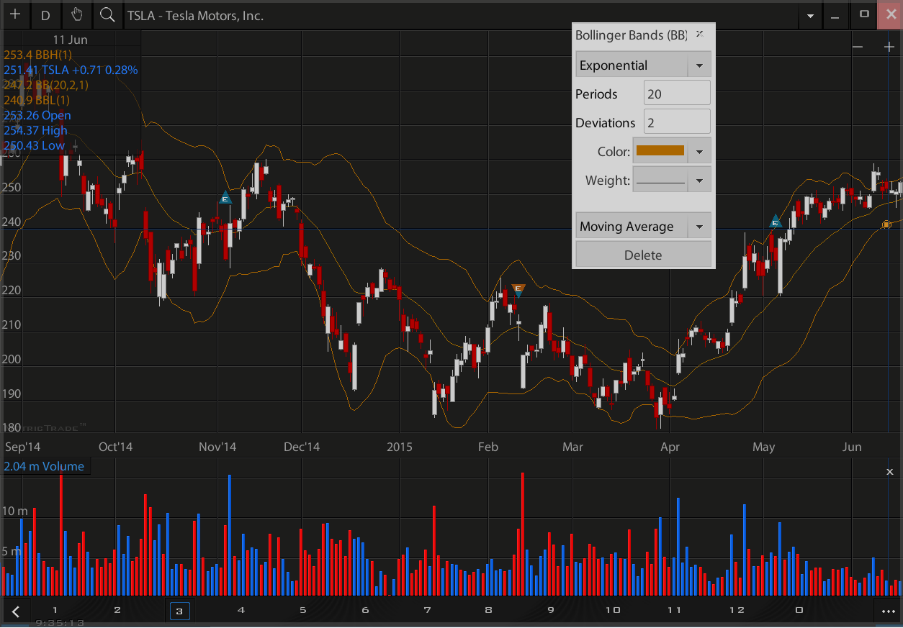Viewport: 903px width, 628px height.
Task: Click the Apr date axis label
Action: (x=670, y=447)
